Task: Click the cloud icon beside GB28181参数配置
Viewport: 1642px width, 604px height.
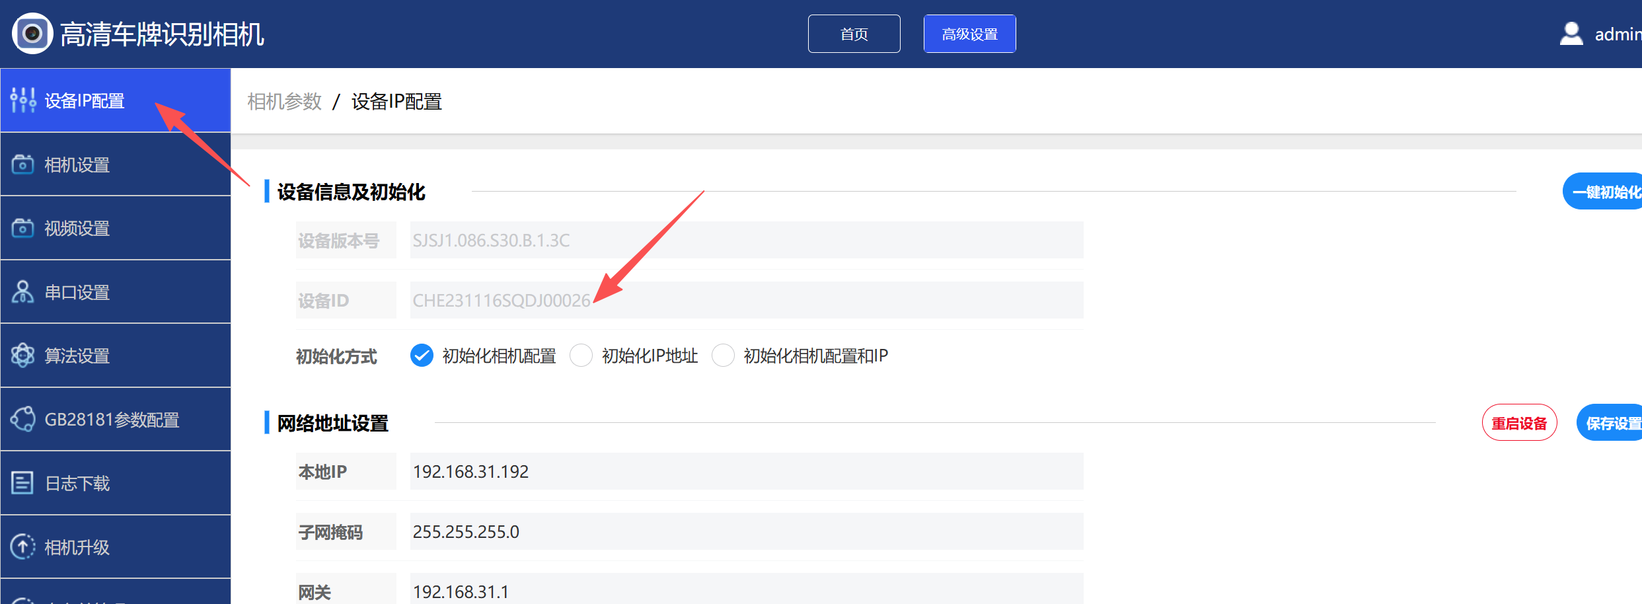Action: (22, 419)
